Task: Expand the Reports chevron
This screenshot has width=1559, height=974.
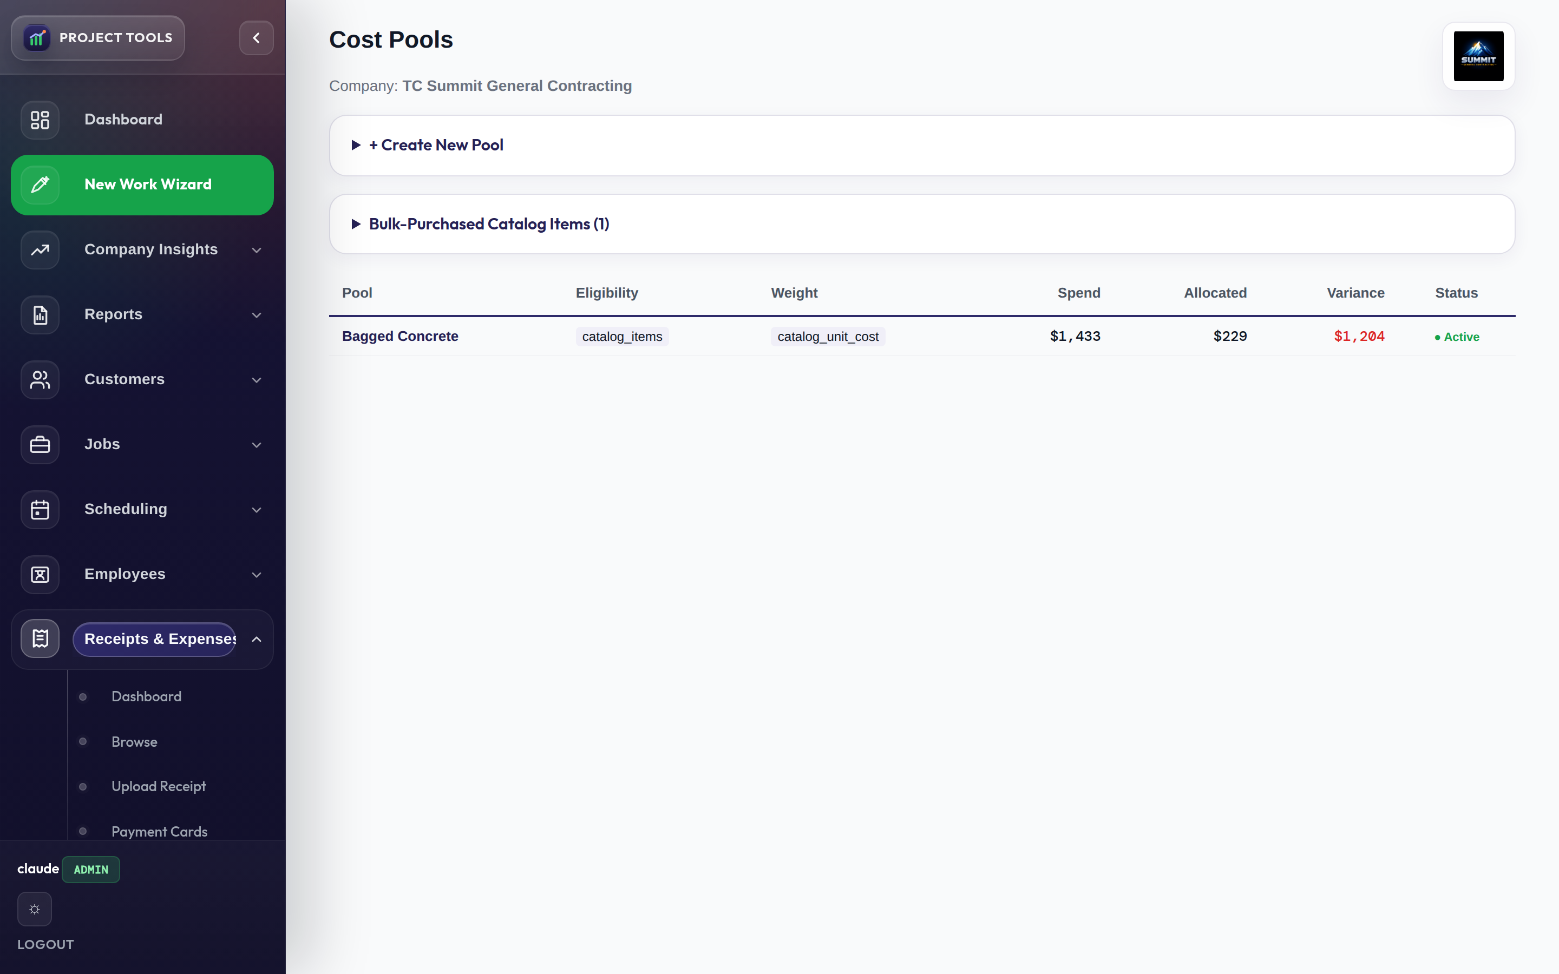Action: (257, 315)
